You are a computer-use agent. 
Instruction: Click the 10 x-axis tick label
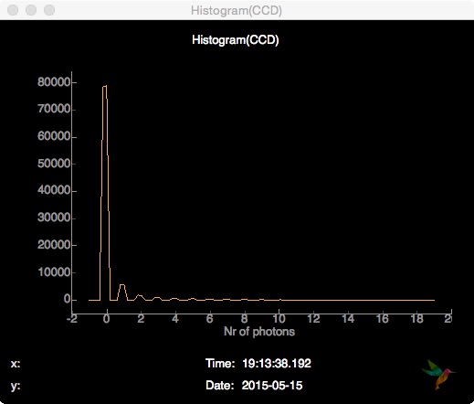(279, 319)
